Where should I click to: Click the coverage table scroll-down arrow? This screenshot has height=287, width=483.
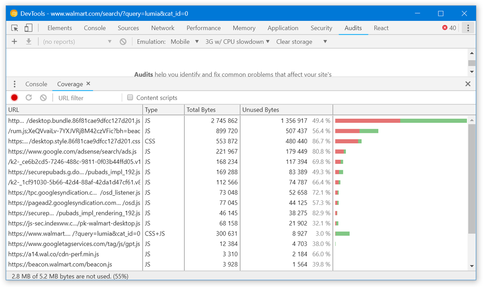(x=472, y=266)
